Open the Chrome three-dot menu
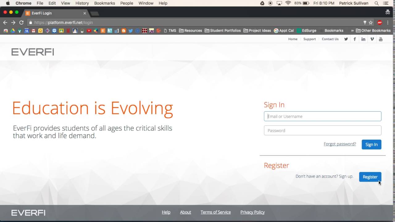This screenshot has width=395, height=222. 388,23
